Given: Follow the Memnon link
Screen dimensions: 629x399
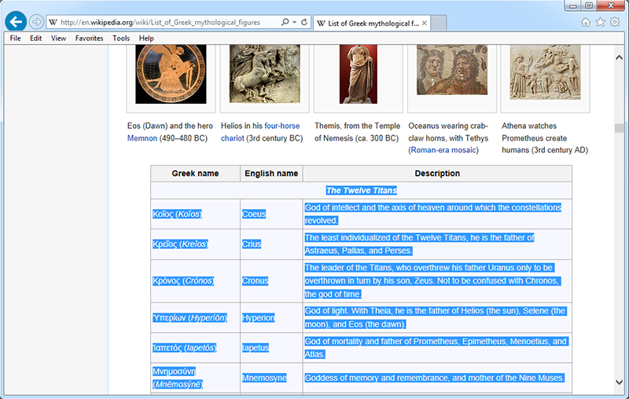Looking at the screenshot, I should tap(142, 138).
